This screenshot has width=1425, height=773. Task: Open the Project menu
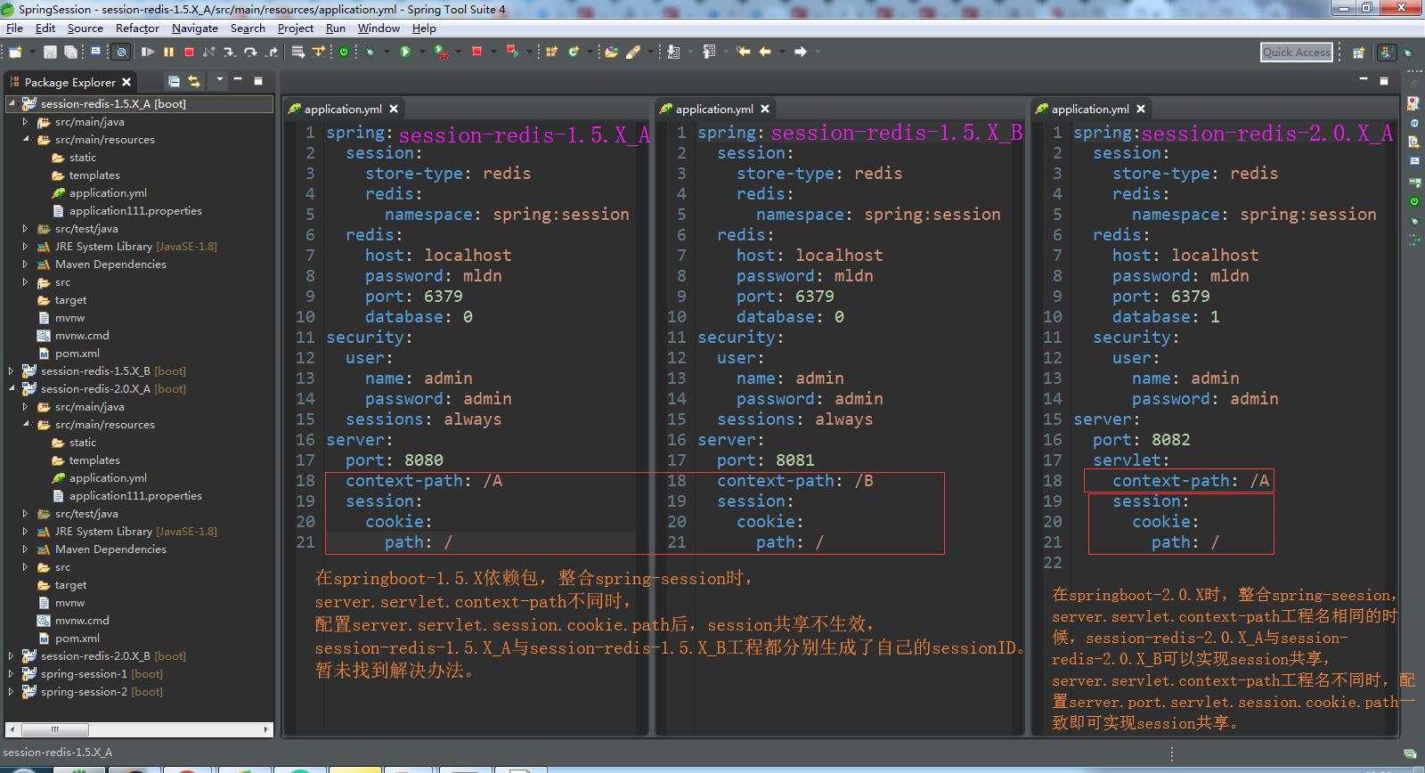[x=296, y=28]
